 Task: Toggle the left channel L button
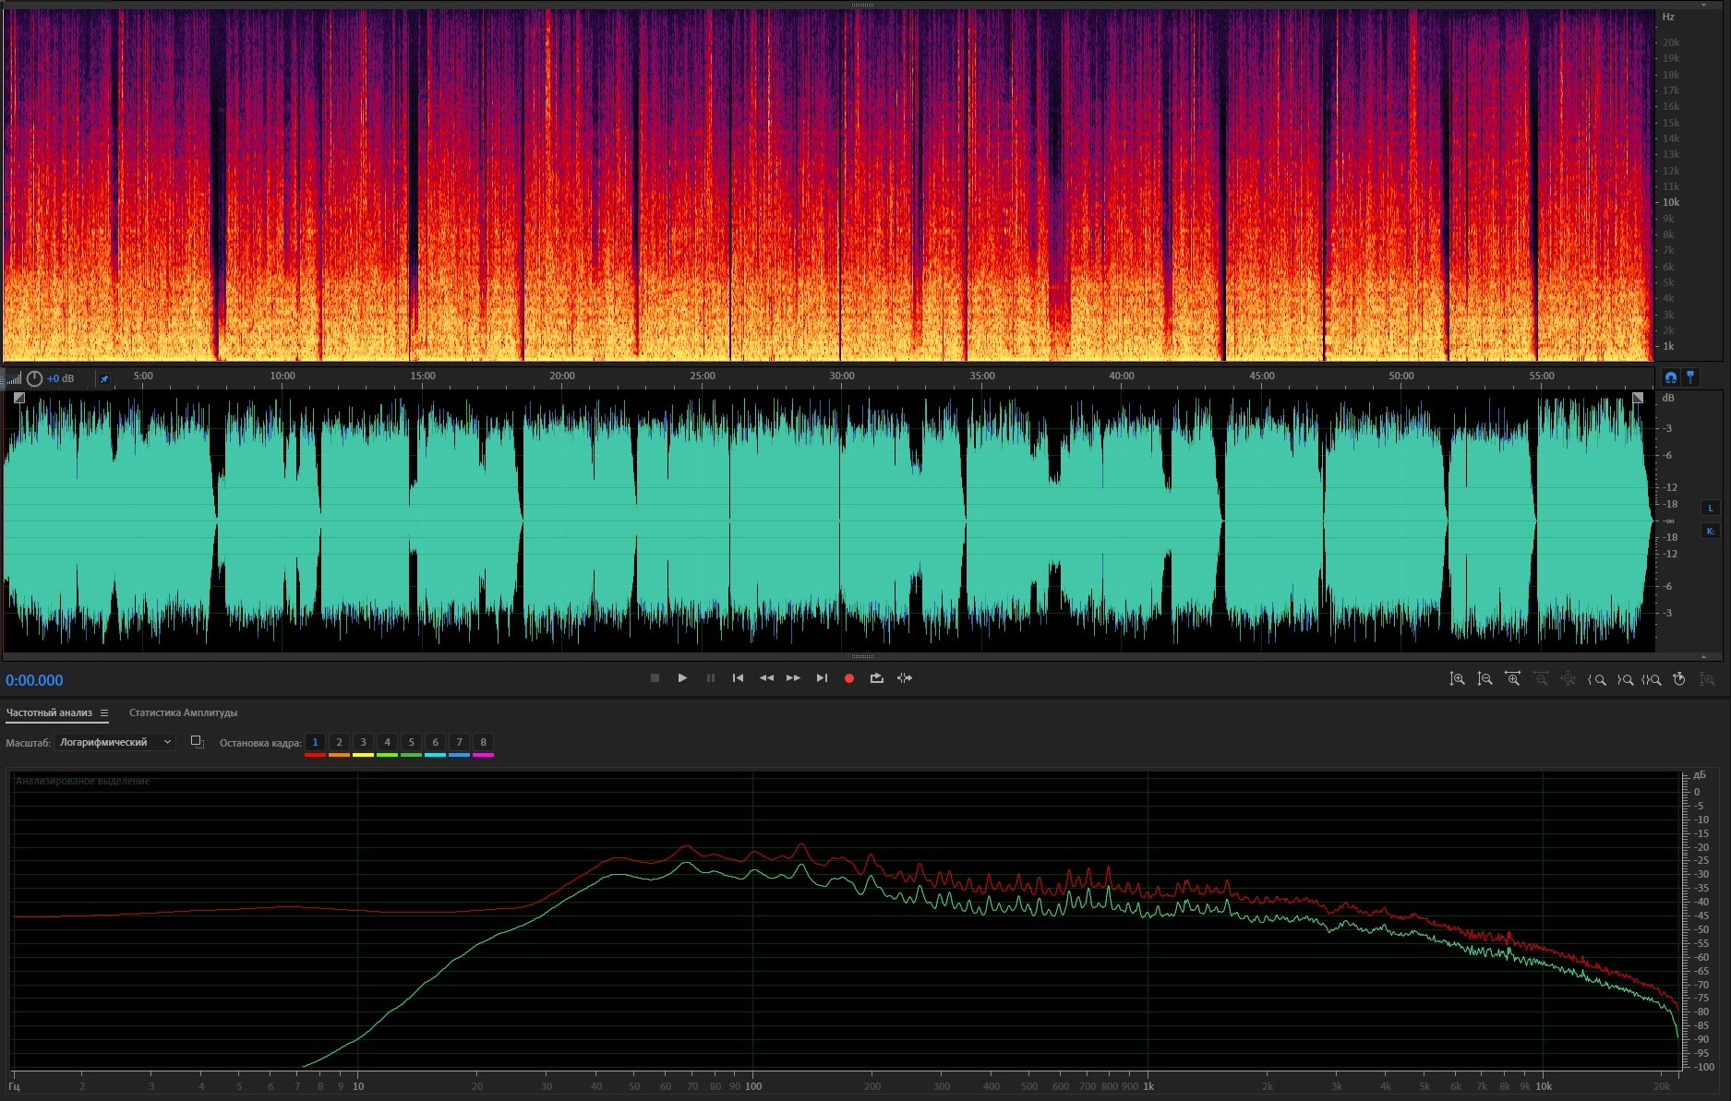point(1710,508)
